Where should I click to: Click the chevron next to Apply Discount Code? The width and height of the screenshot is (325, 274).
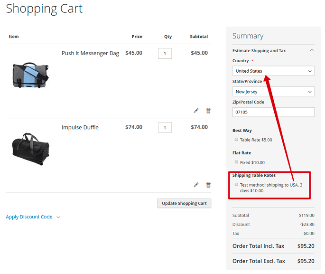click(58, 217)
